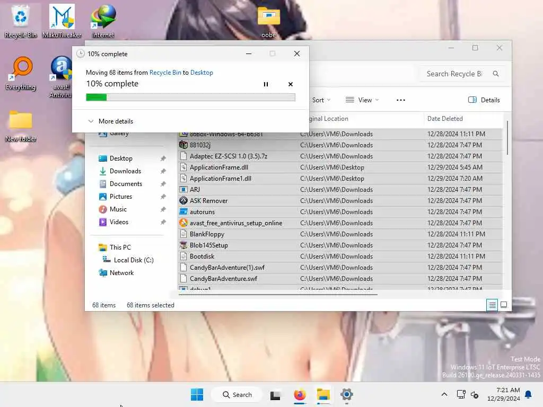Unpin Pictures using its pin icon
The height and width of the screenshot is (407, 543).
click(x=163, y=197)
